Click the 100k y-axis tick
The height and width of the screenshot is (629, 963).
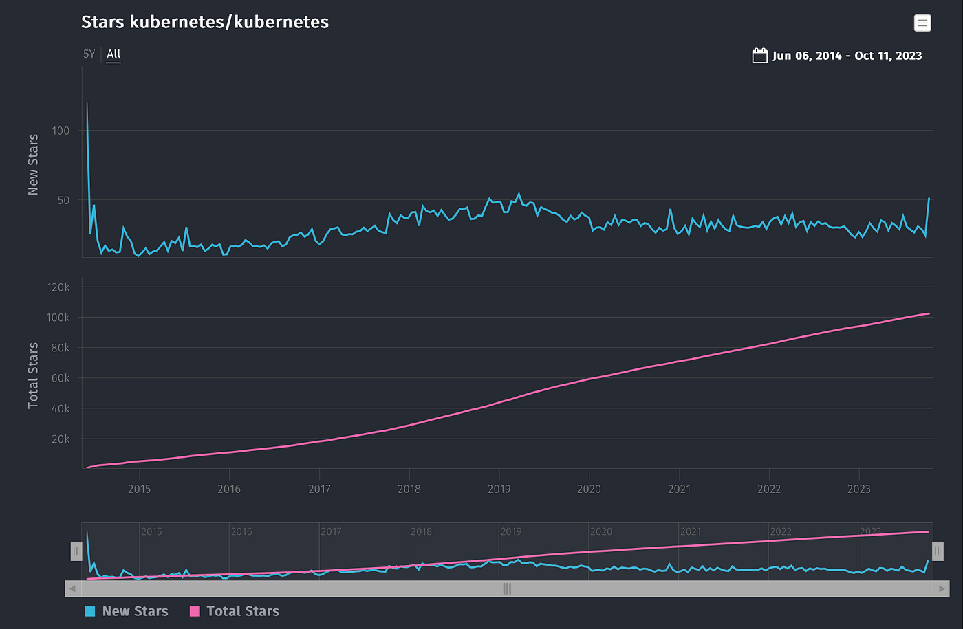point(58,317)
